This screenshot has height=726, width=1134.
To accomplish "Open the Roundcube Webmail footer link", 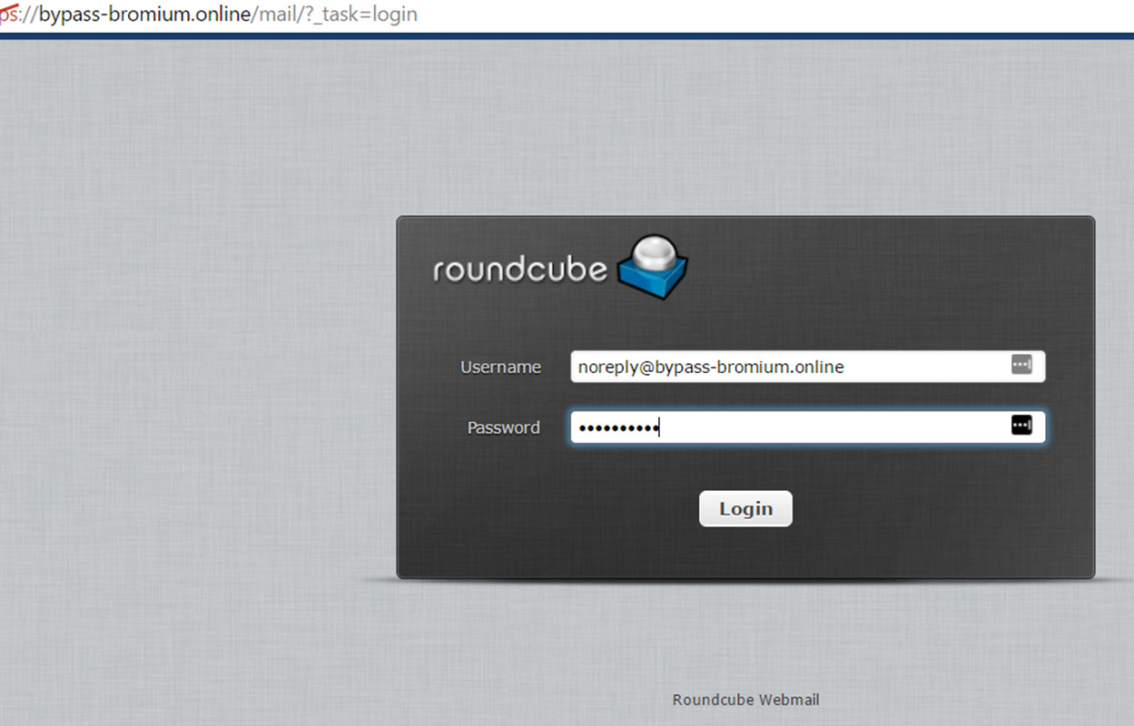I will (744, 700).
